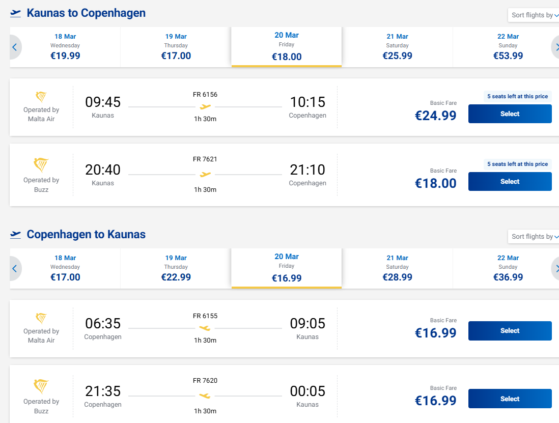
Task: Click the plane icon beside Kaunas to Copenhagen
Action: click(16, 13)
